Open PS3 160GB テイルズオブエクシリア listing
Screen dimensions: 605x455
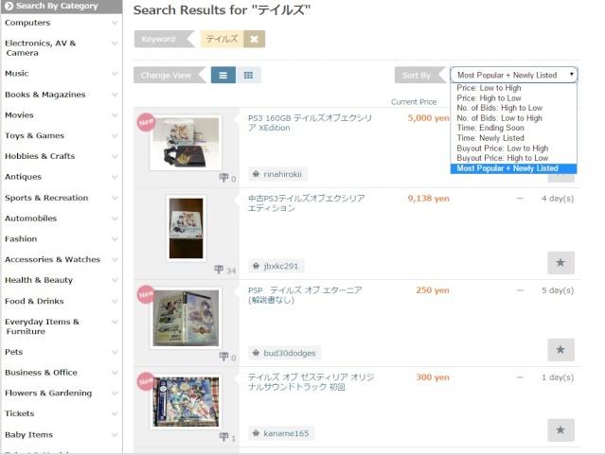[310, 122]
